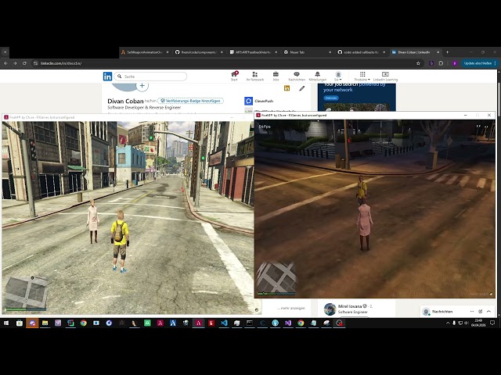Open the Jobs briefcase icon
This screenshot has width=501, height=375.
pos(276,77)
